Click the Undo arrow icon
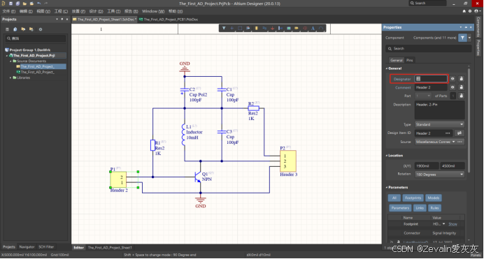This screenshot has height=259, width=484. pyautogui.click(x=39, y=3)
